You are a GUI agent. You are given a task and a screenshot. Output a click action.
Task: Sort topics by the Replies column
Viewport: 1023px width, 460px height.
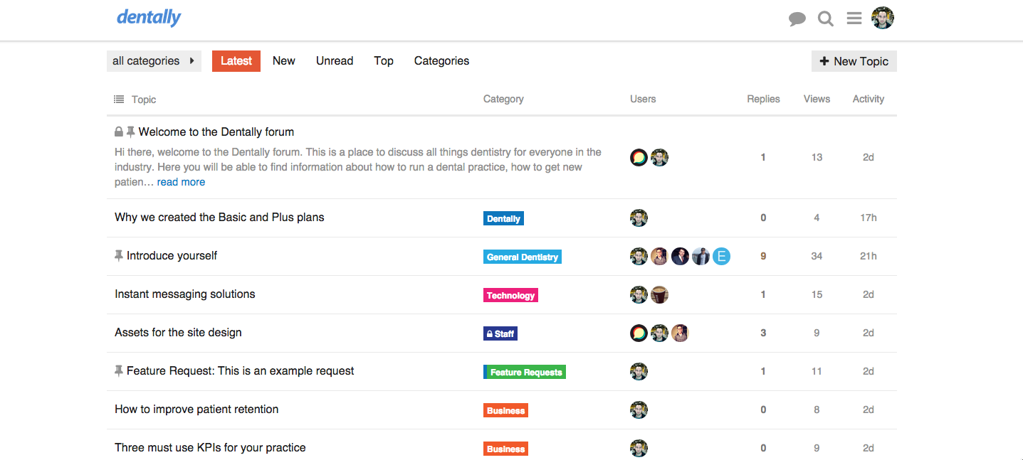pyautogui.click(x=762, y=100)
